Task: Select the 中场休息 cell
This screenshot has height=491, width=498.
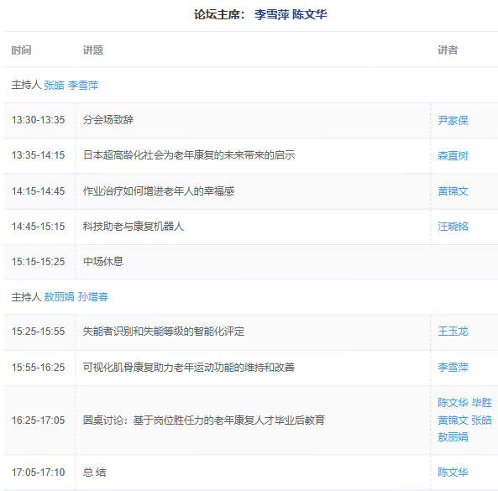Action: click(x=103, y=262)
